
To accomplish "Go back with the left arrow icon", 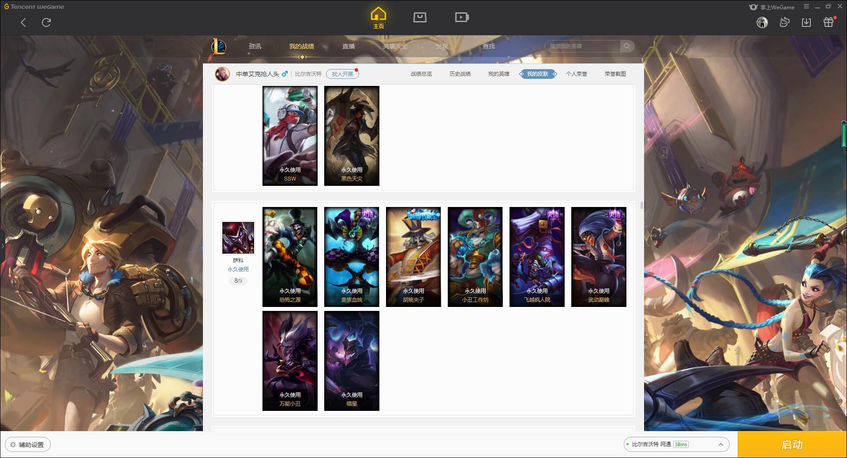I will coord(23,22).
